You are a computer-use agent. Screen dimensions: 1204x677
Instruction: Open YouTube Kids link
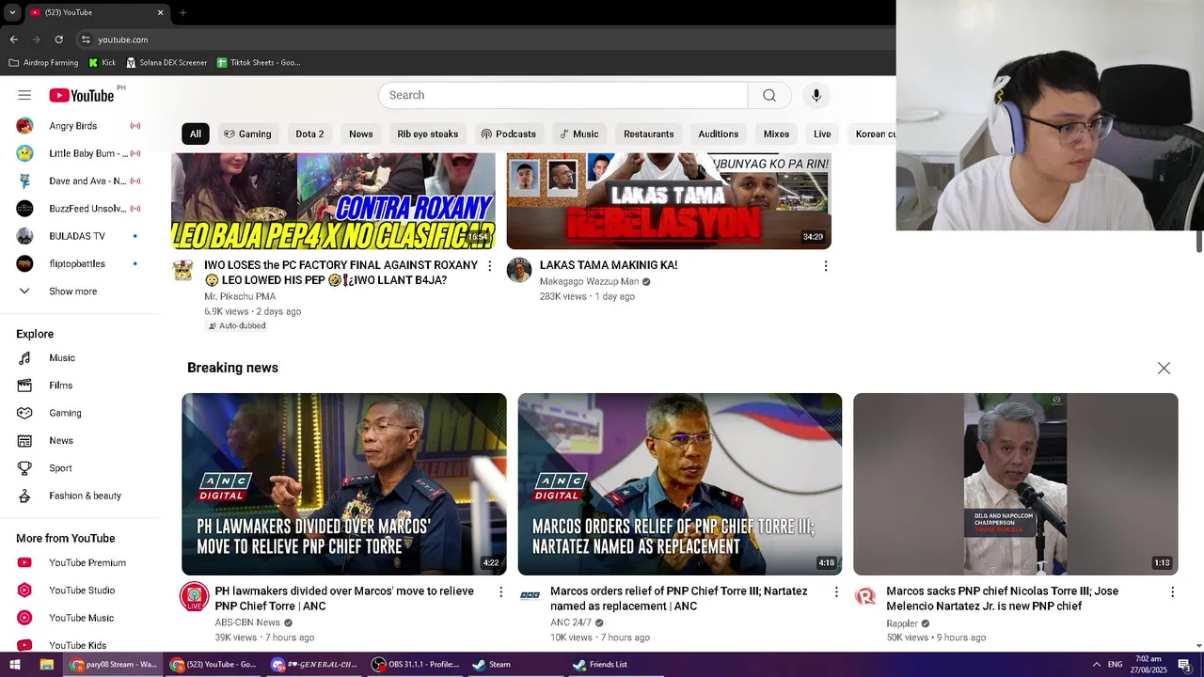pyautogui.click(x=78, y=645)
